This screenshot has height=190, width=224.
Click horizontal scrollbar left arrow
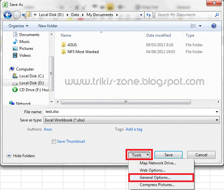point(58,102)
